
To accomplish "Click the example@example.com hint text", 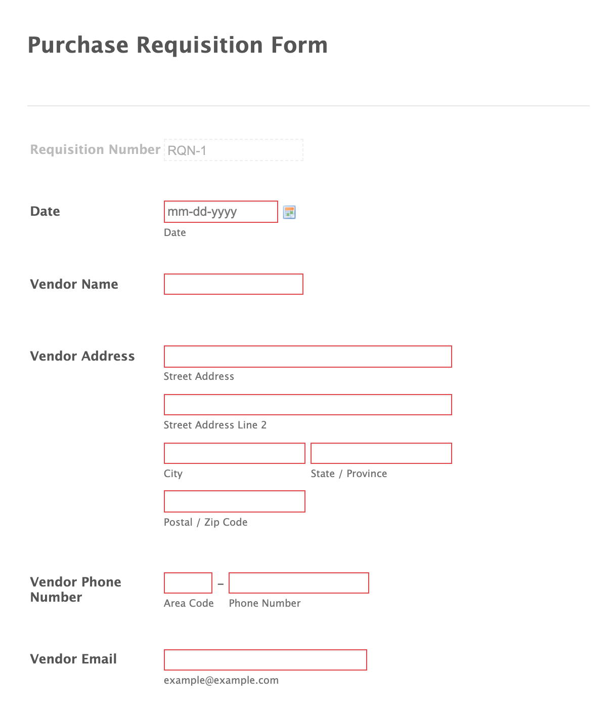I will coord(221,680).
